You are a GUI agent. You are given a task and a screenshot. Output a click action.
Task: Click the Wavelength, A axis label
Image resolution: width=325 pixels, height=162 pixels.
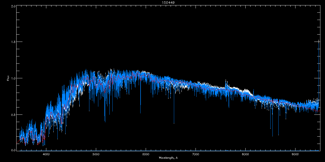click(168, 158)
